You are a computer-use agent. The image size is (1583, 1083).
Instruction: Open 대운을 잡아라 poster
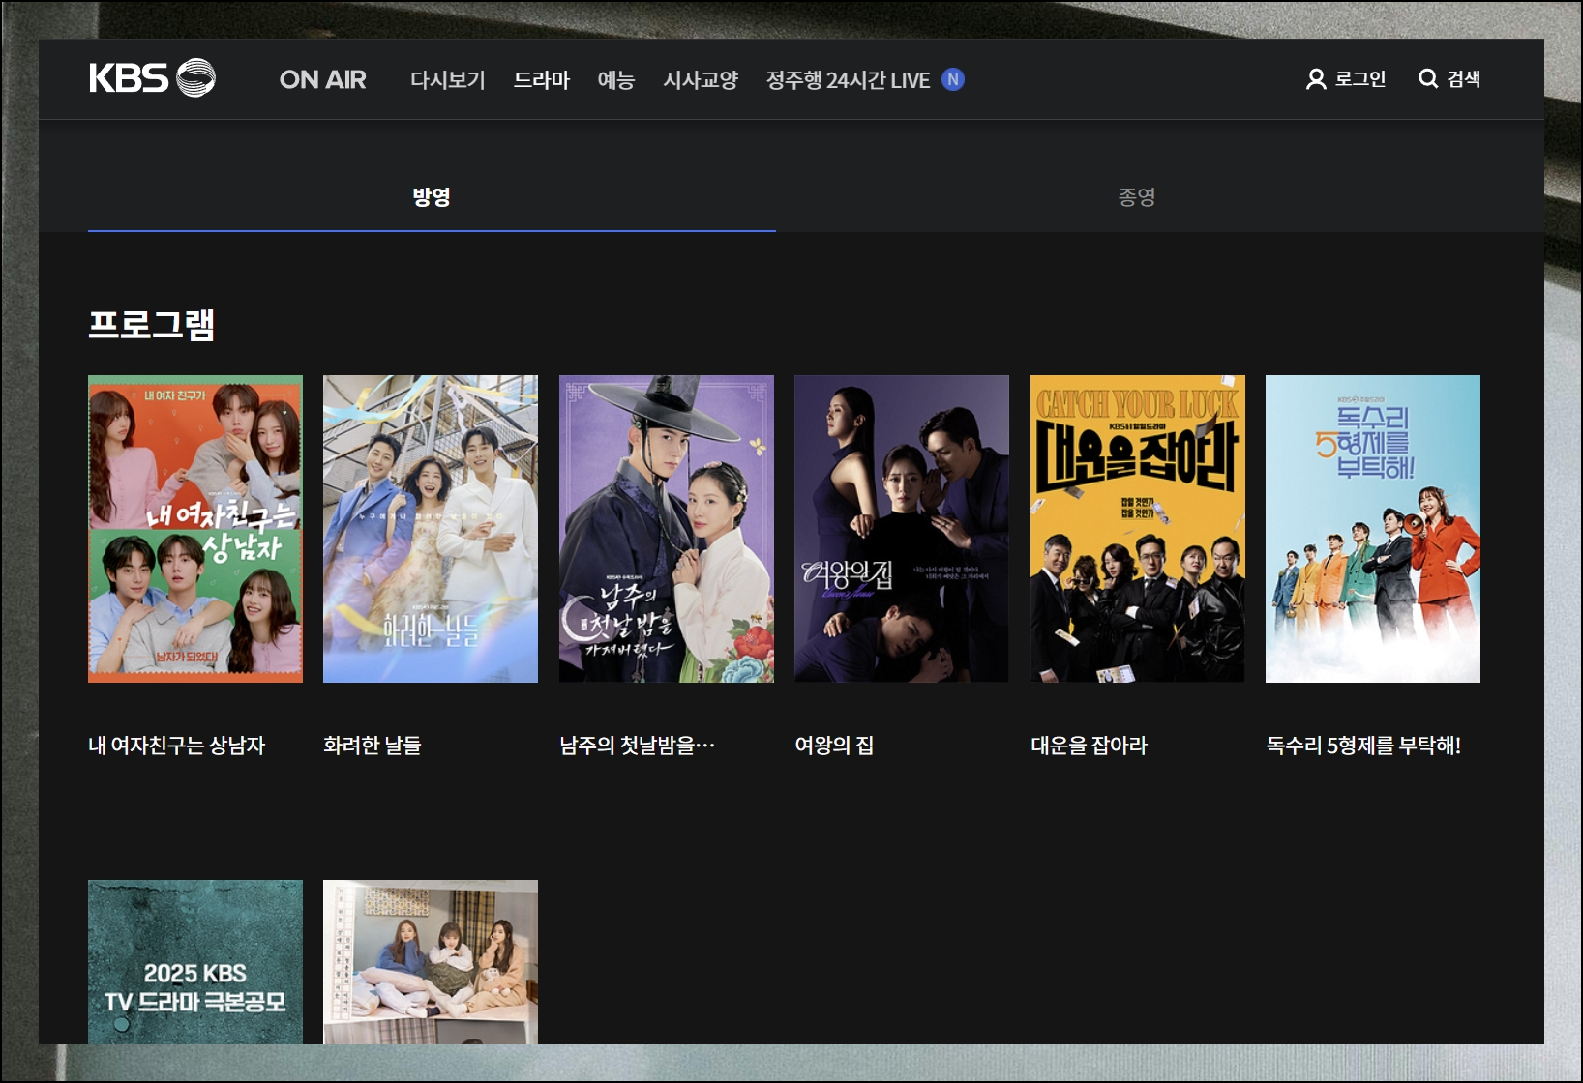click(x=1138, y=529)
